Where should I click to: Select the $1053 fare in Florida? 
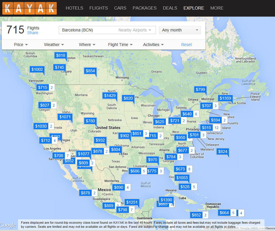(x=182, y=178)
